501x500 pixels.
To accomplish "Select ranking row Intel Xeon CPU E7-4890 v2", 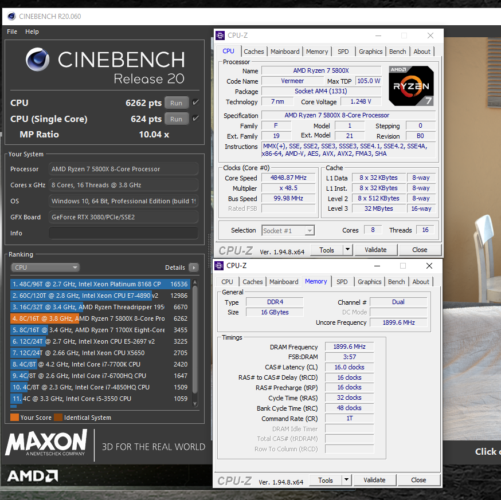I will tap(100, 296).
